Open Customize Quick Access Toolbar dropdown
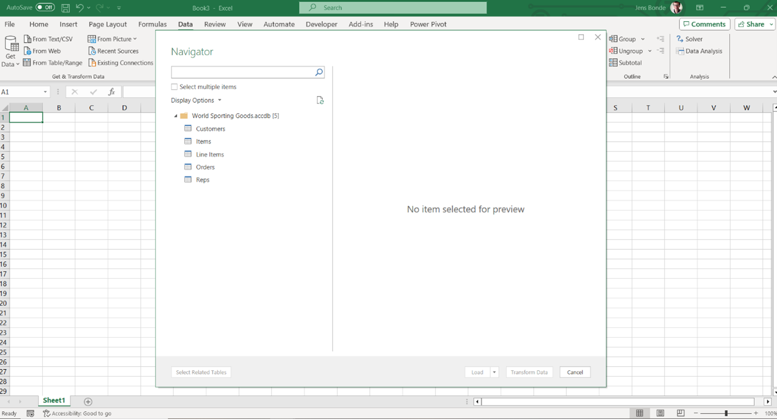This screenshot has width=777, height=420. click(x=119, y=8)
